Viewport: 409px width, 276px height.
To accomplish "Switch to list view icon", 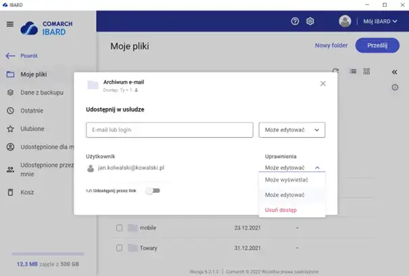I will point(352,71).
